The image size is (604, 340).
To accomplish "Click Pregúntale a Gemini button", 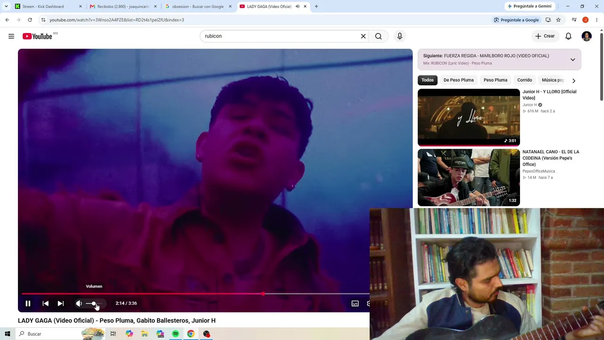I will pos(529,6).
